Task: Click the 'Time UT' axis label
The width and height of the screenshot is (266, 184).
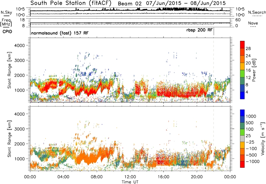Action: pyautogui.click(x=130, y=182)
